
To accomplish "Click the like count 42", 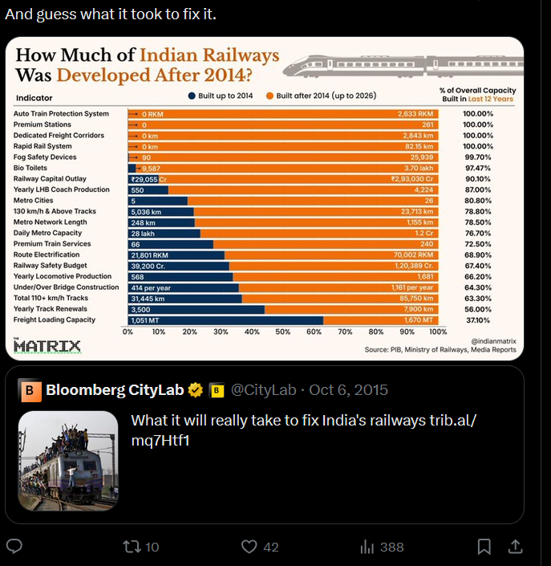I will (x=271, y=548).
